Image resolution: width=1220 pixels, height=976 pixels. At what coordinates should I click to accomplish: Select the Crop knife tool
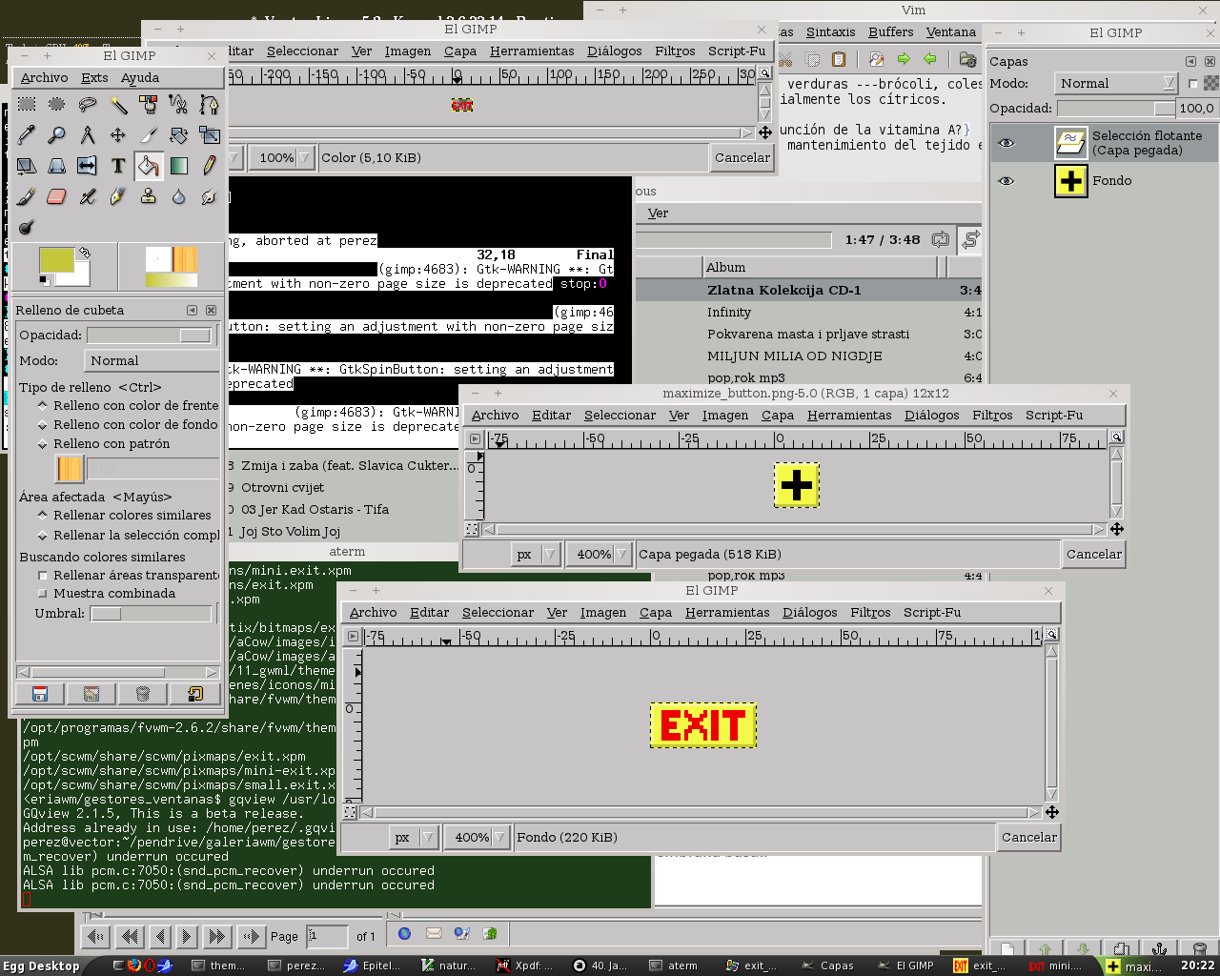pos(149,134)
